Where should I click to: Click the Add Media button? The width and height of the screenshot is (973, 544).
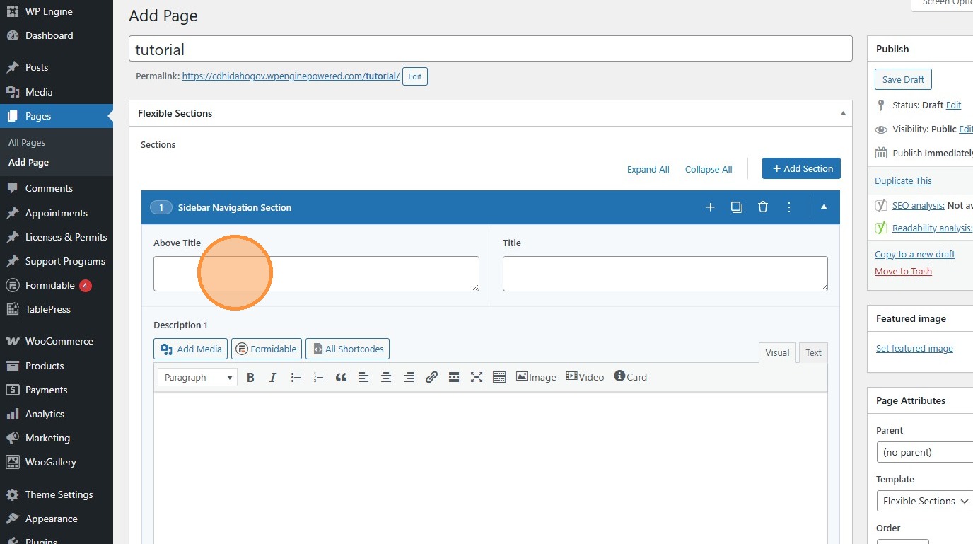tap(191, 349)
